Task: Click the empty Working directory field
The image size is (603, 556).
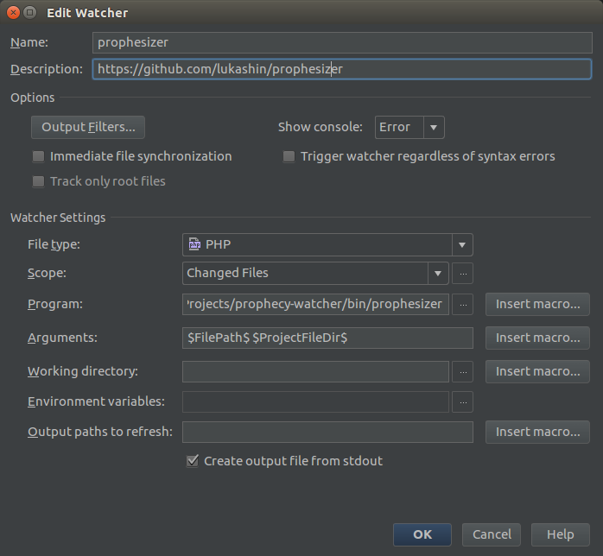Action: pyautogui.click(x=315, y=371)
